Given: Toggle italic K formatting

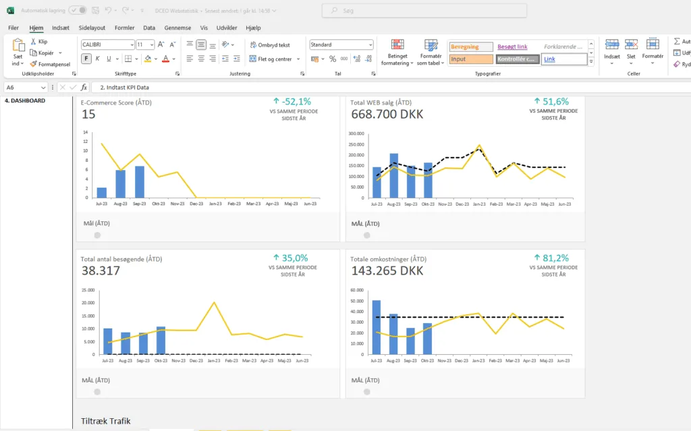Looking at the screenshot, I should point(97,59).
